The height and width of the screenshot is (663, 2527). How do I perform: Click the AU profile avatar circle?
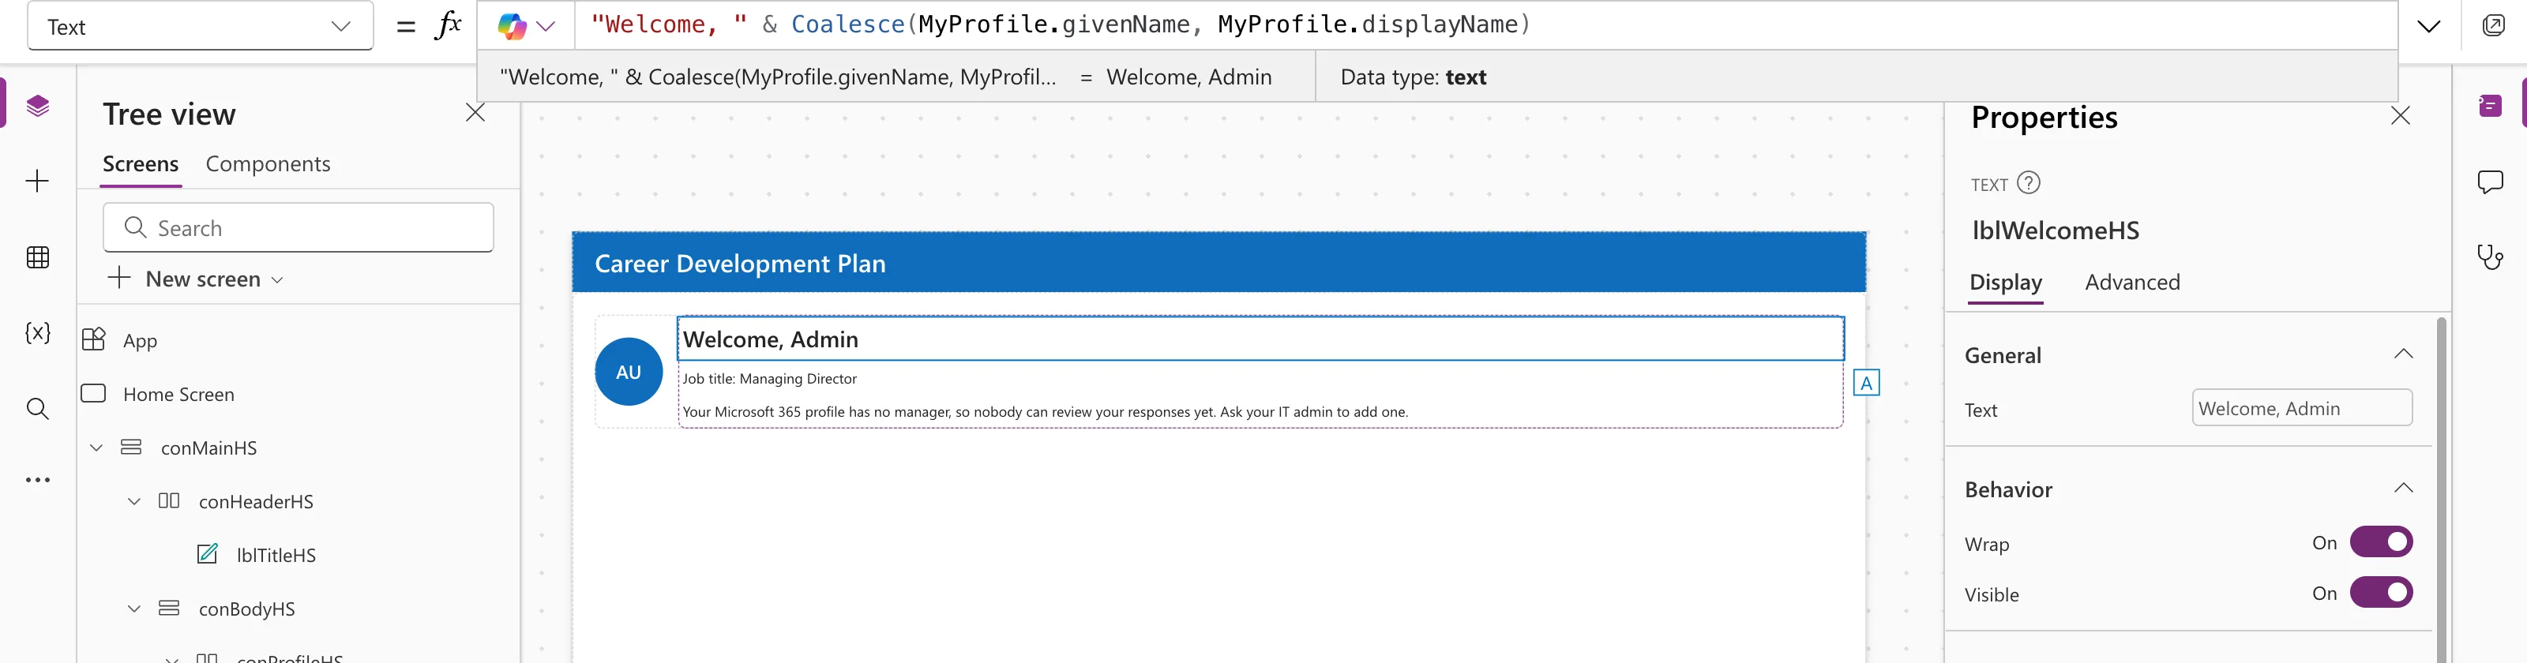pos(629,372)
